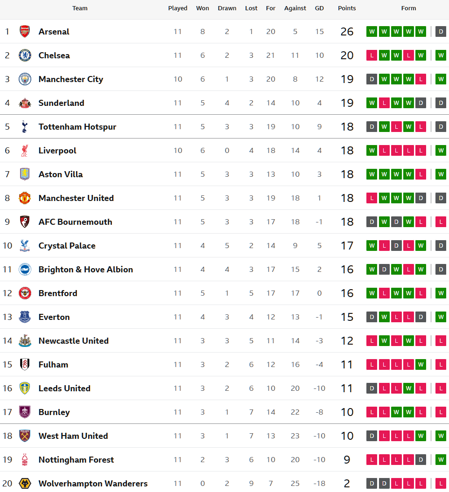This screenshot has width=449, height=492.
Task: Click the Tottenham Hotspur cockerel badge
Action: click(x=25, y=127)
